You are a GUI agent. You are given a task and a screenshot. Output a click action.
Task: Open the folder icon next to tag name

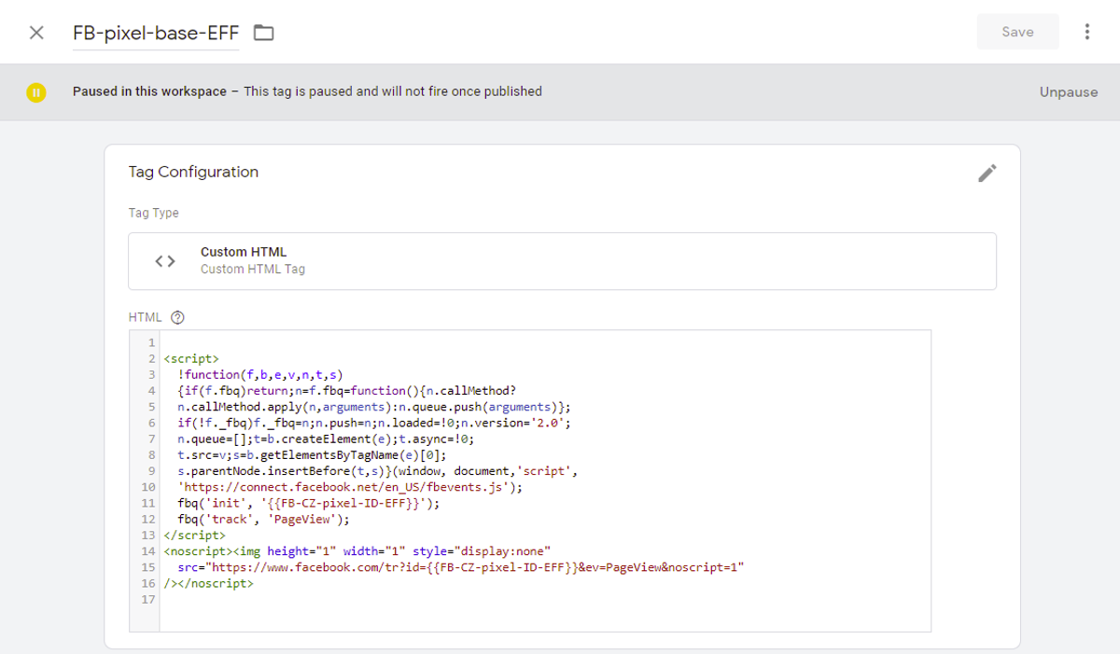point(264,33)
